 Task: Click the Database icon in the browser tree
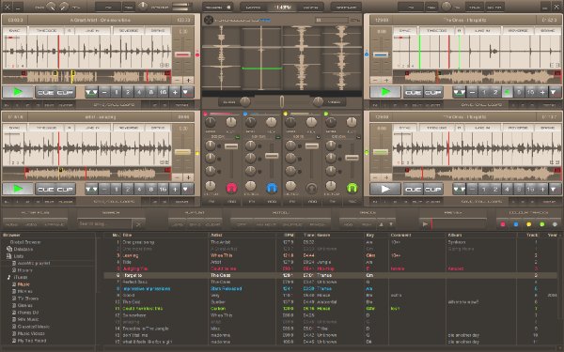(9, 249)
